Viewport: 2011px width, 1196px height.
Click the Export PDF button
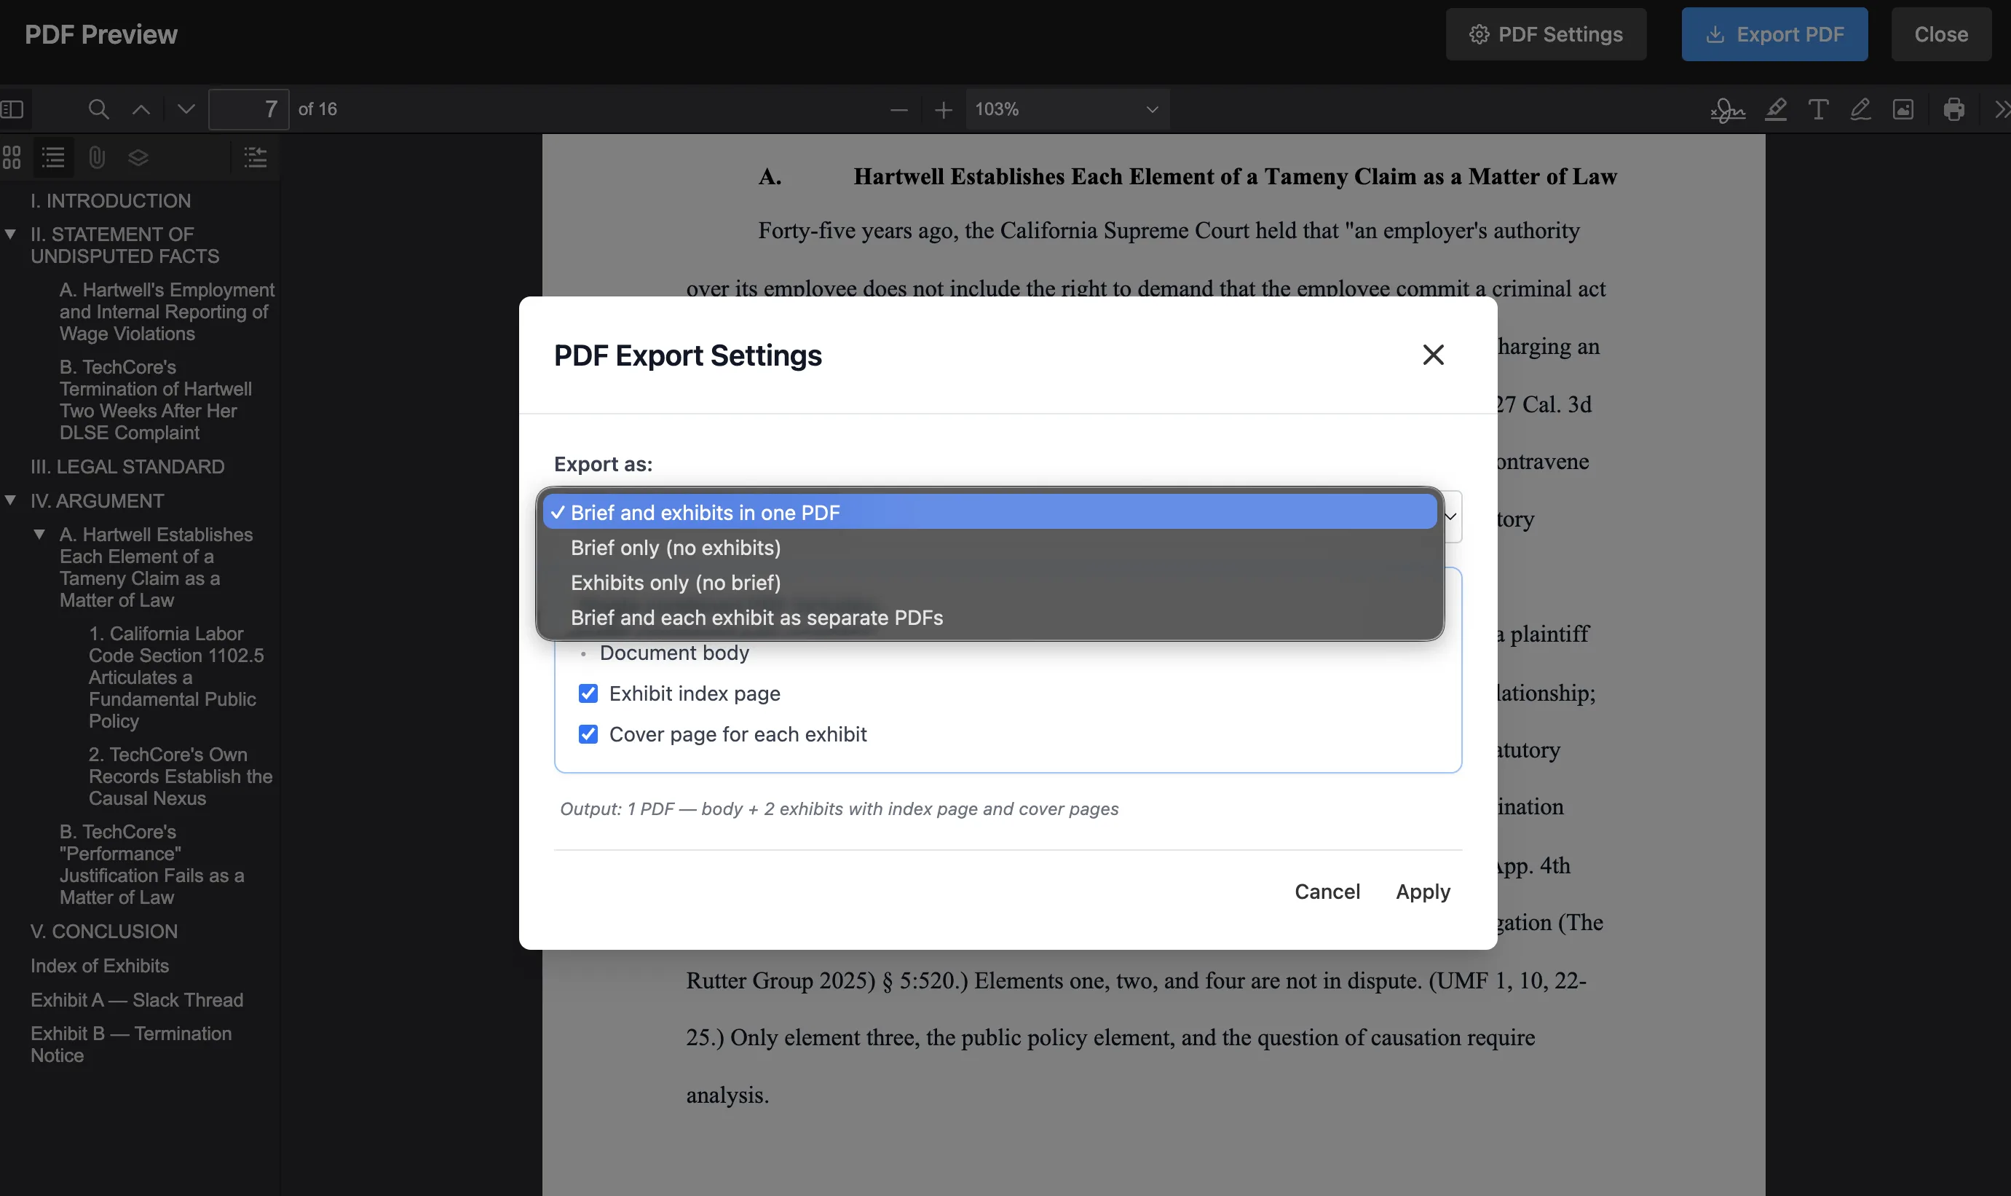(x=1774, y=34)
